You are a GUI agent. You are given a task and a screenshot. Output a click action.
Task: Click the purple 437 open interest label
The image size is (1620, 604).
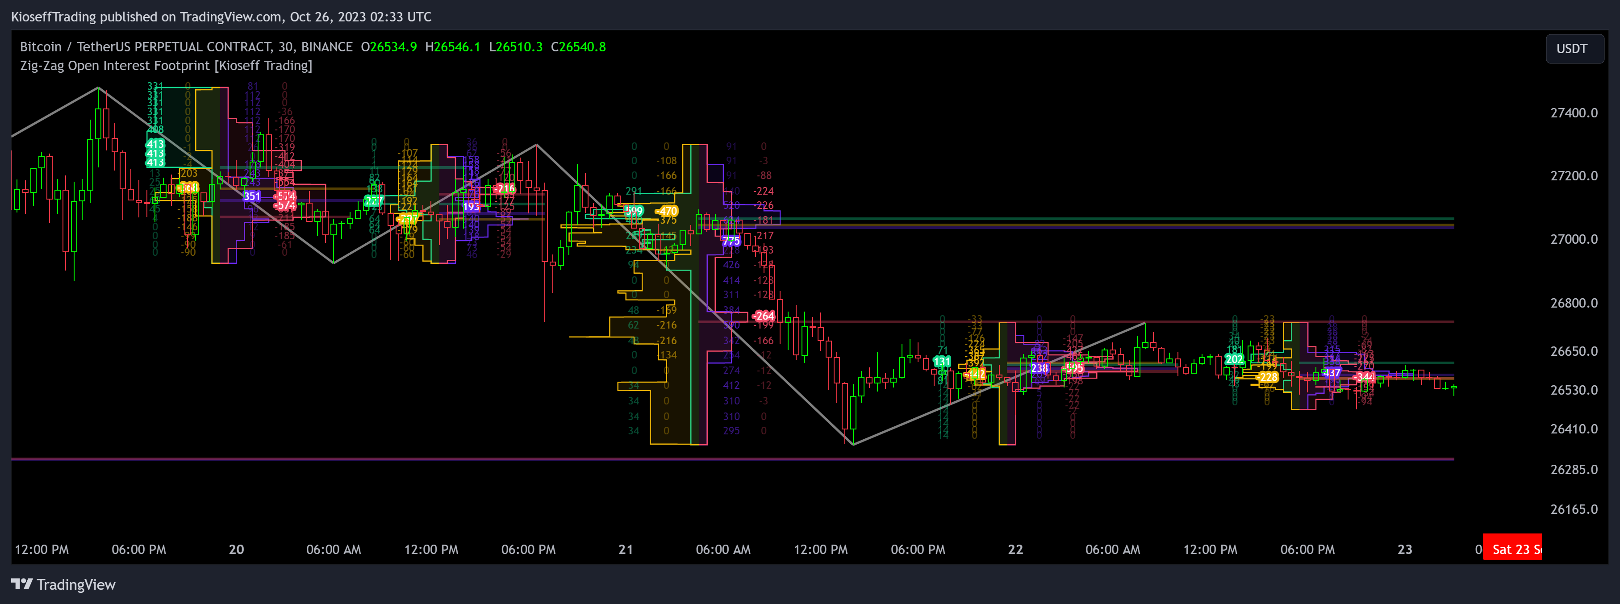tap(1332, 373)
